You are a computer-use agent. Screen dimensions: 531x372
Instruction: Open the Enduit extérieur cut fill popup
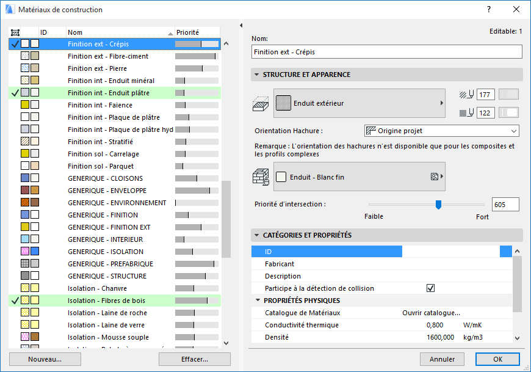(359, 103)
